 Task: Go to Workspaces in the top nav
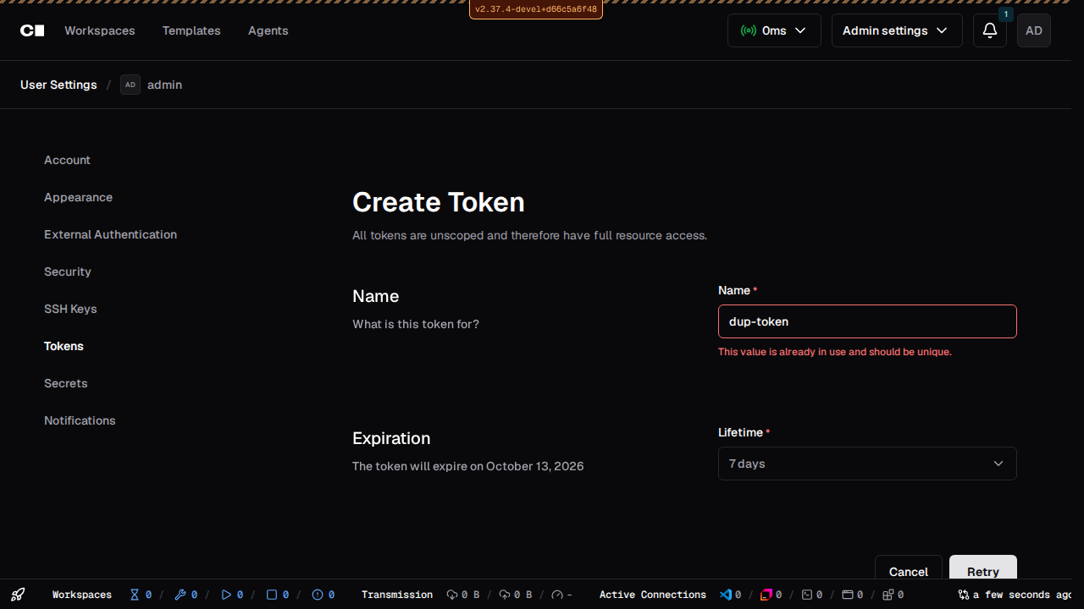[x=100, y=30]
